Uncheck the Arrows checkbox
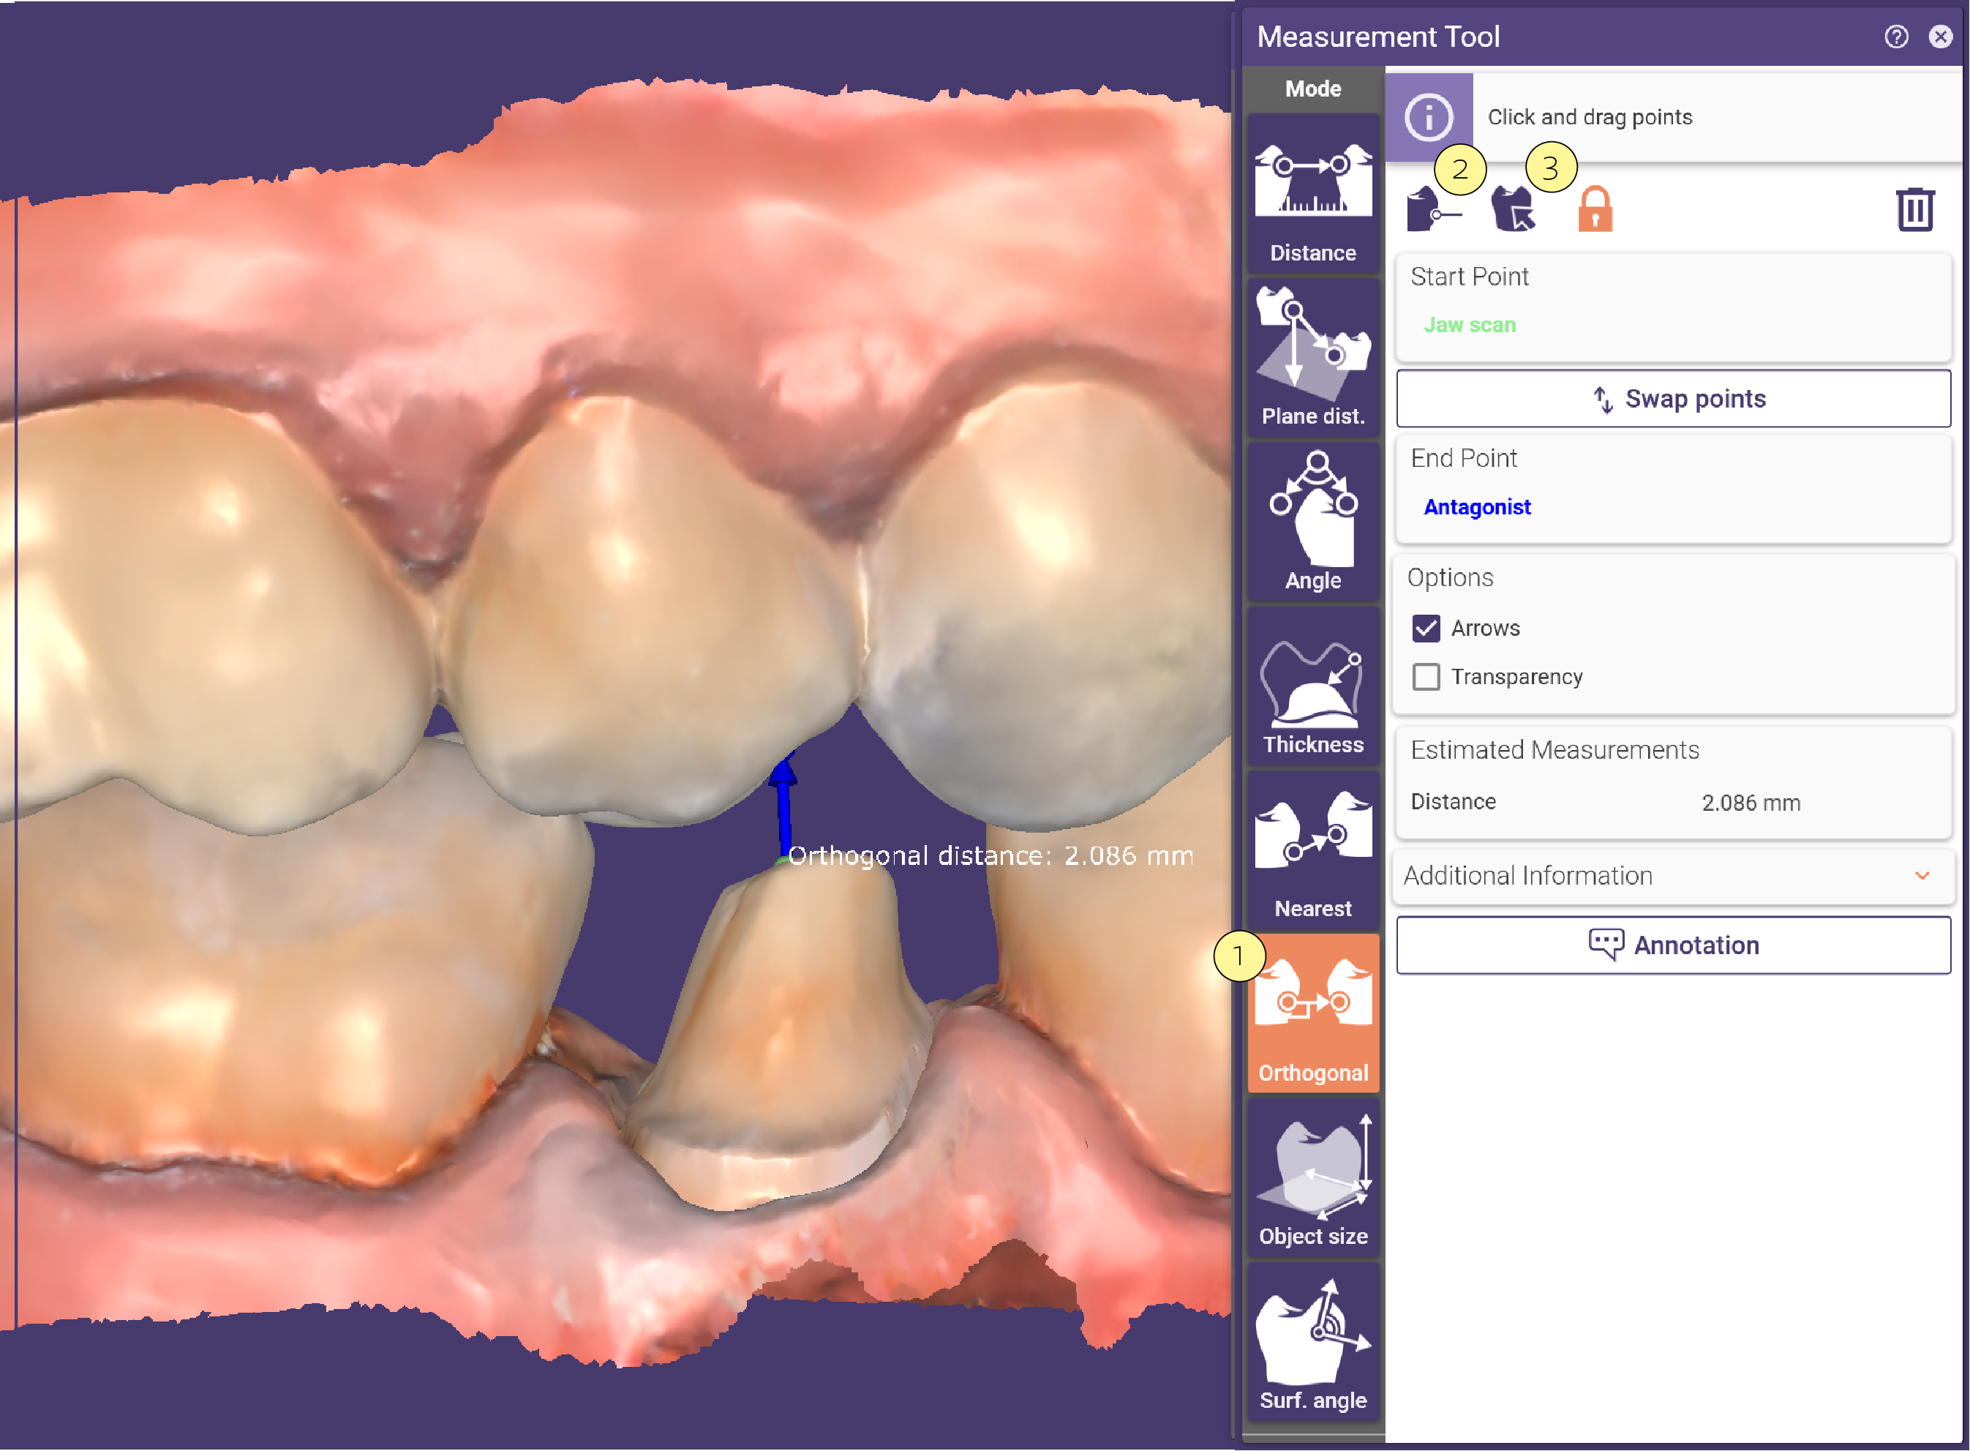This screenshot has height=1451, width=1970. tap(1426, 628)
